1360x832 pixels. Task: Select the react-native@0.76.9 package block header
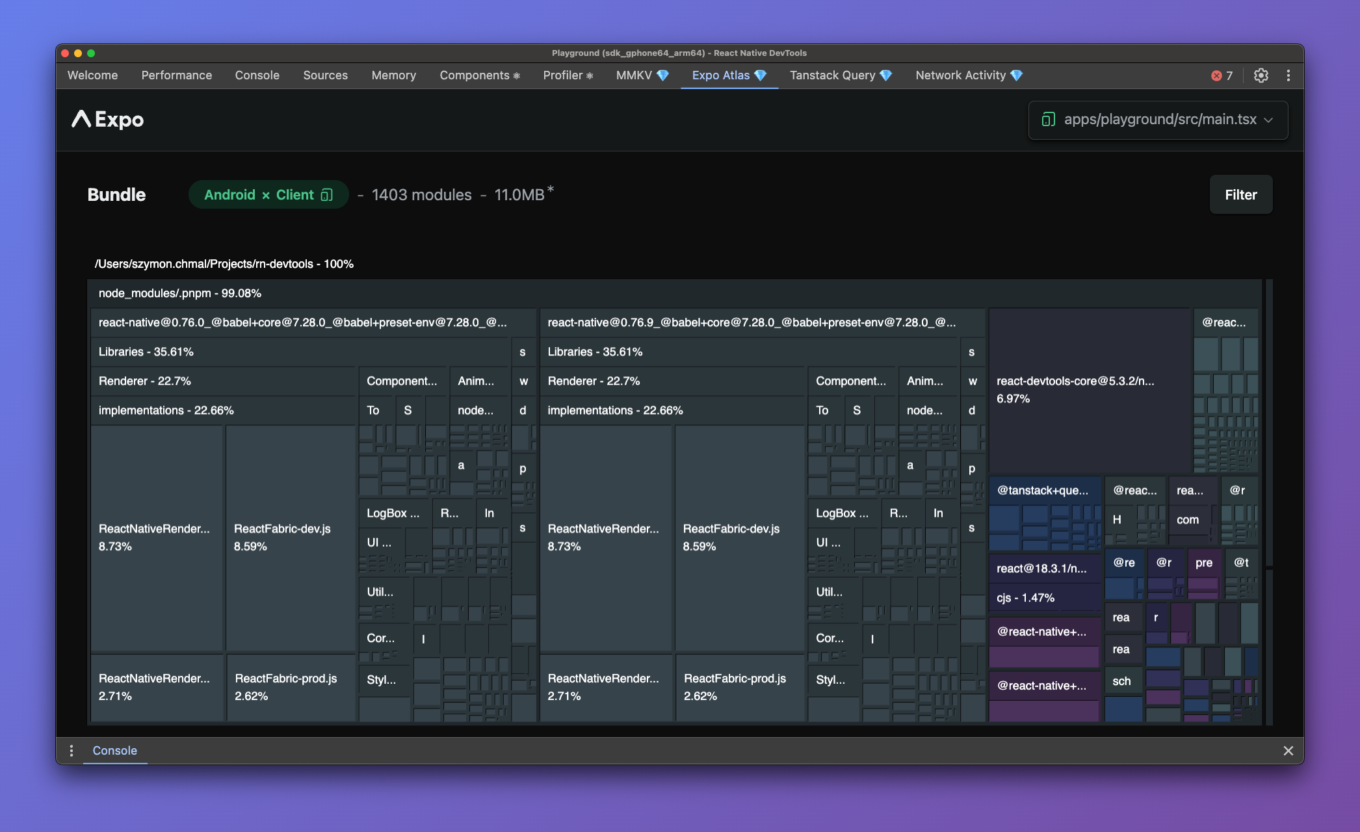coord(762,322)
